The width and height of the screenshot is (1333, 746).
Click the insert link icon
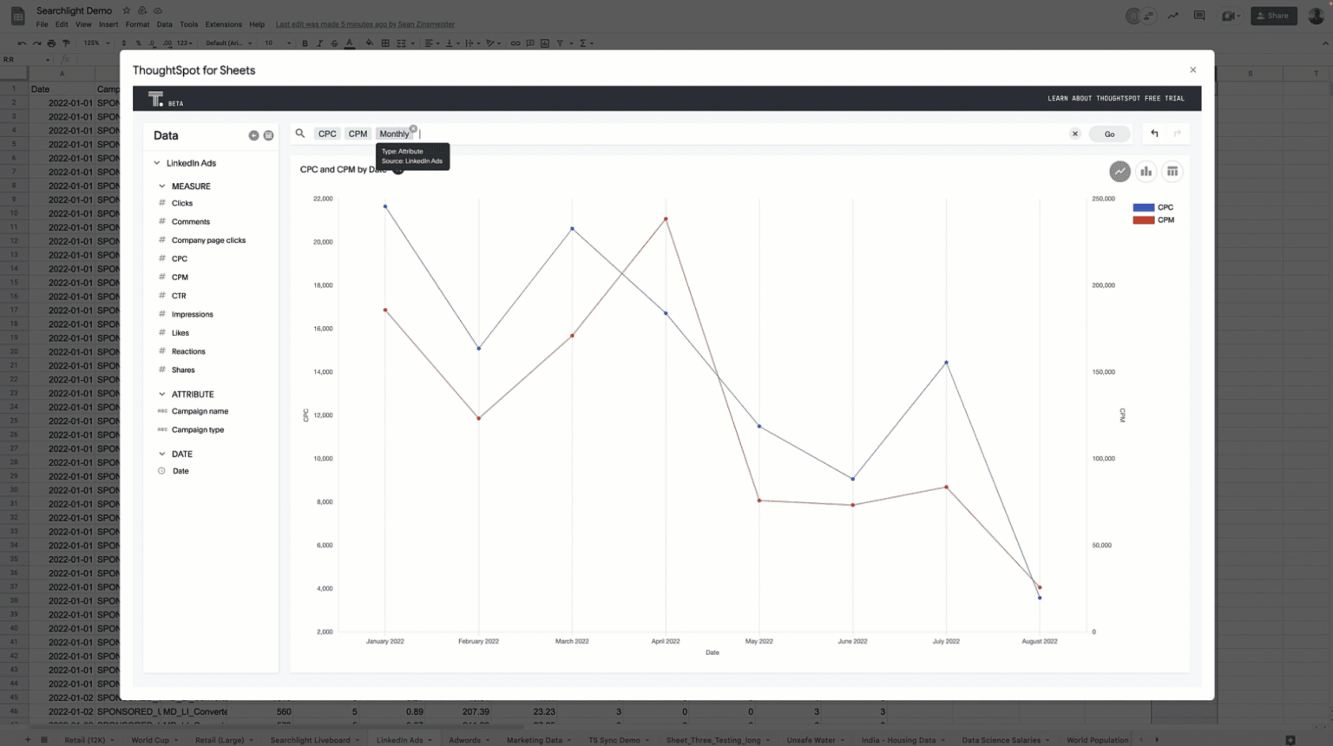tap(515, 43)
